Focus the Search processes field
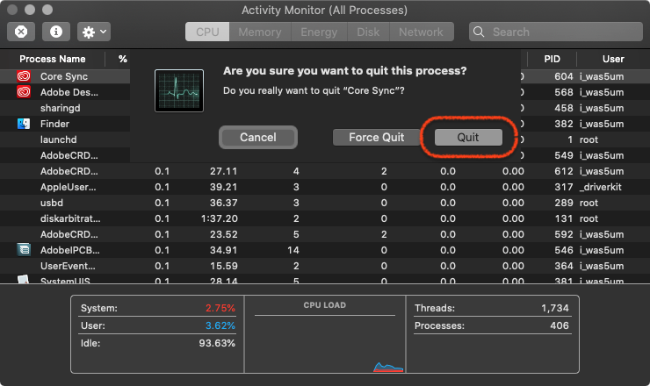This screenshot has height=386, width=650. pos(556,32)
